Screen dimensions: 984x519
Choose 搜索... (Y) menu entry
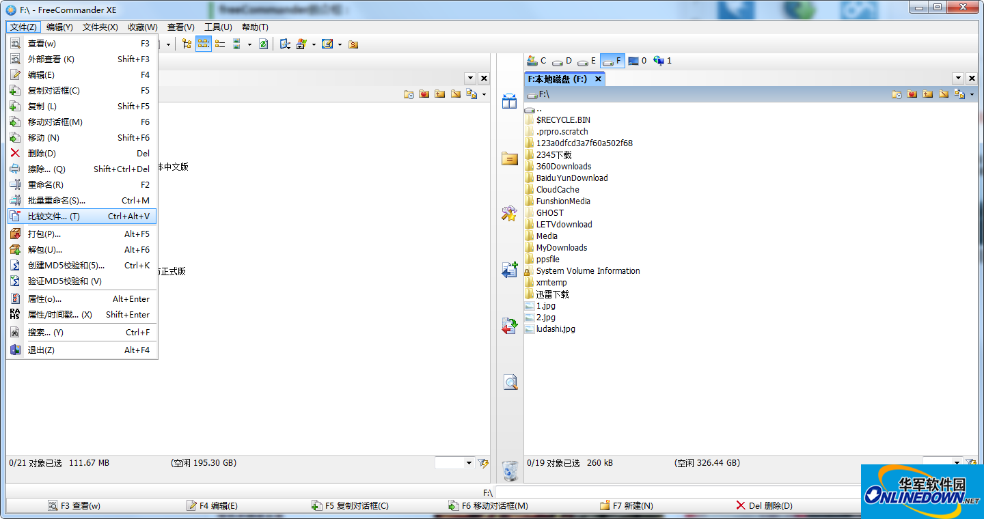[82, 333]
